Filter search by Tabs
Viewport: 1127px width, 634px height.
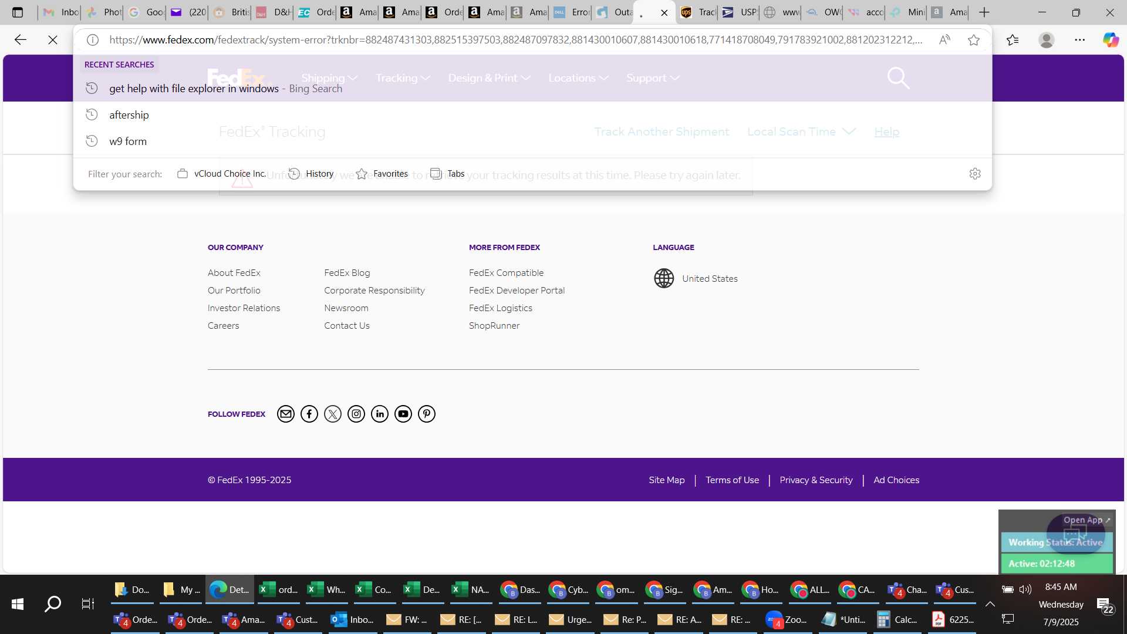447,174
